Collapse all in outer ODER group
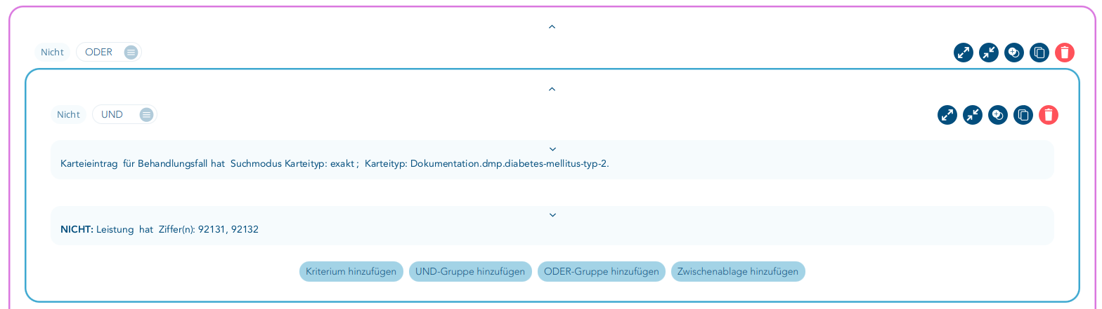 point(989,53)
